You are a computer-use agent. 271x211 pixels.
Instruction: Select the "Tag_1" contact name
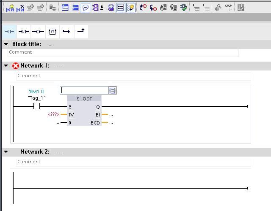(37, 98)
